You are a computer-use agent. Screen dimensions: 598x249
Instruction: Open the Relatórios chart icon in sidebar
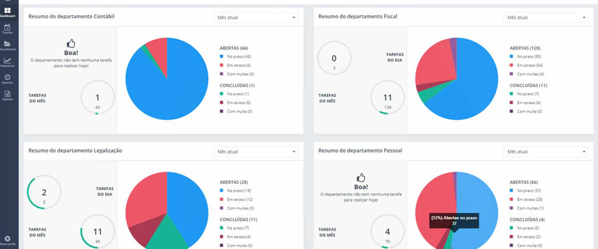7,61
